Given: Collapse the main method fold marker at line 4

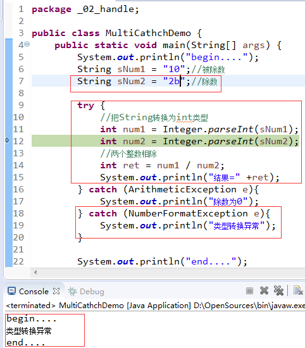Looking at the screenshot, I should 27,44.
